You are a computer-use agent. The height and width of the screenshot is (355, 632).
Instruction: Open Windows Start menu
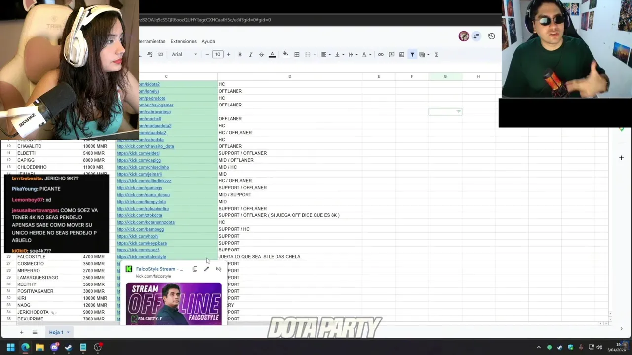(x=10, y=347)
